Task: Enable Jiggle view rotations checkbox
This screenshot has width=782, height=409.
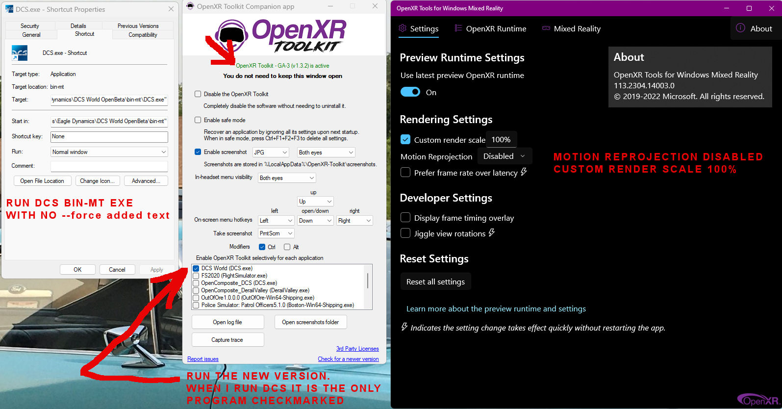Action: (405, 233)
